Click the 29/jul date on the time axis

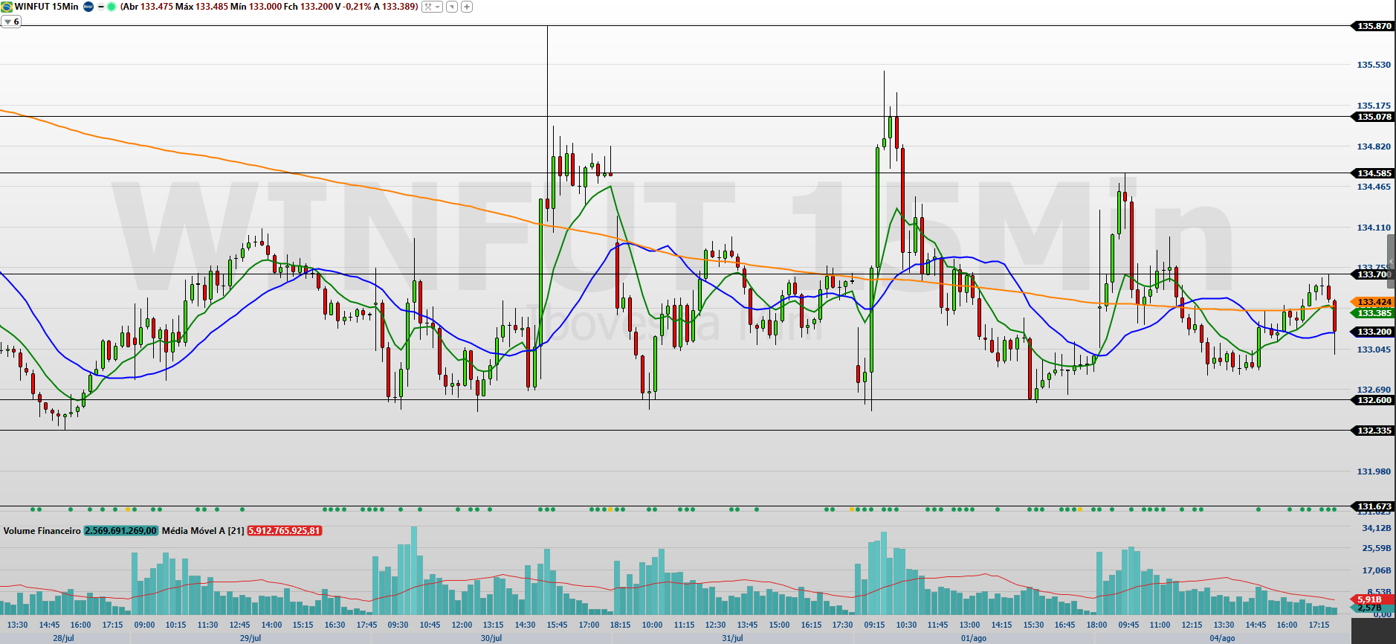pos(251,638)
